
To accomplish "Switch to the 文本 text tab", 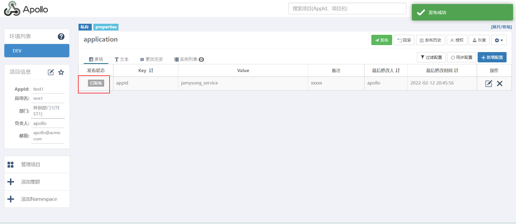I will (x=121, y=59).
